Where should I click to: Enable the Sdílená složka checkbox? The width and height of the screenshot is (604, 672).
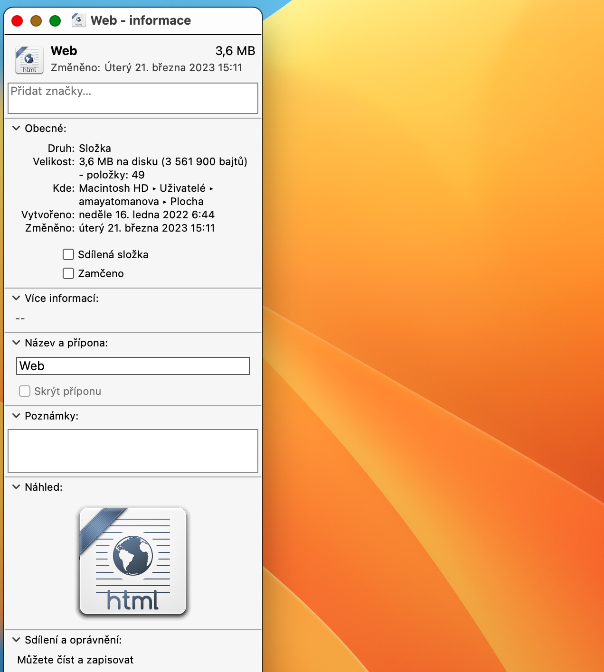(x=68, y=254)
